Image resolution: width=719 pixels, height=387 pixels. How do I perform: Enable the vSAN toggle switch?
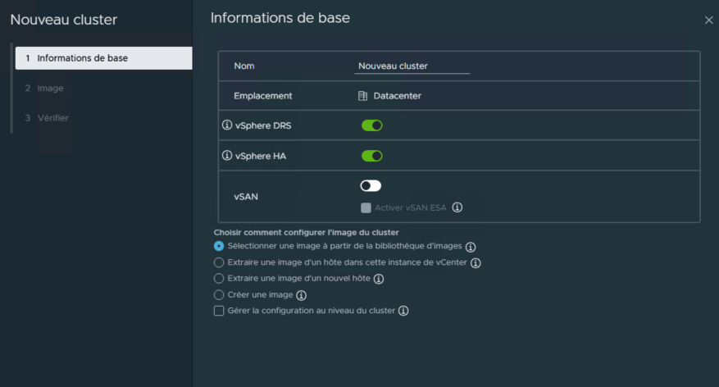coord(371,186)
